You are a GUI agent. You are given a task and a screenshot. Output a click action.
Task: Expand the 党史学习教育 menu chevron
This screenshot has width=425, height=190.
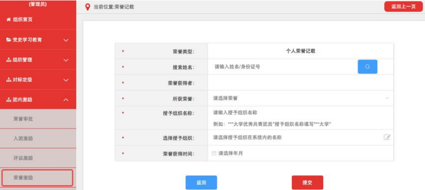[x=66, y=40]
